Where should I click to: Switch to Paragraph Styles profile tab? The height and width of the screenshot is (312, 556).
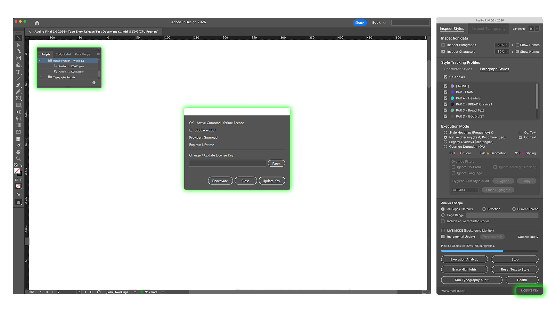click(x=494, y=69)
